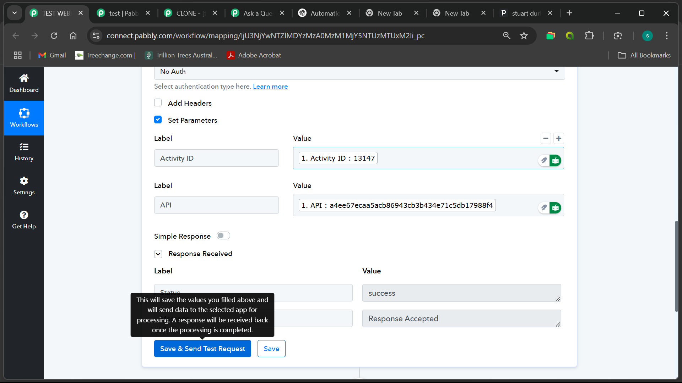Bookmark this page with star icon
Viewport: 682px width, 383px height.
tap(524, 35)
